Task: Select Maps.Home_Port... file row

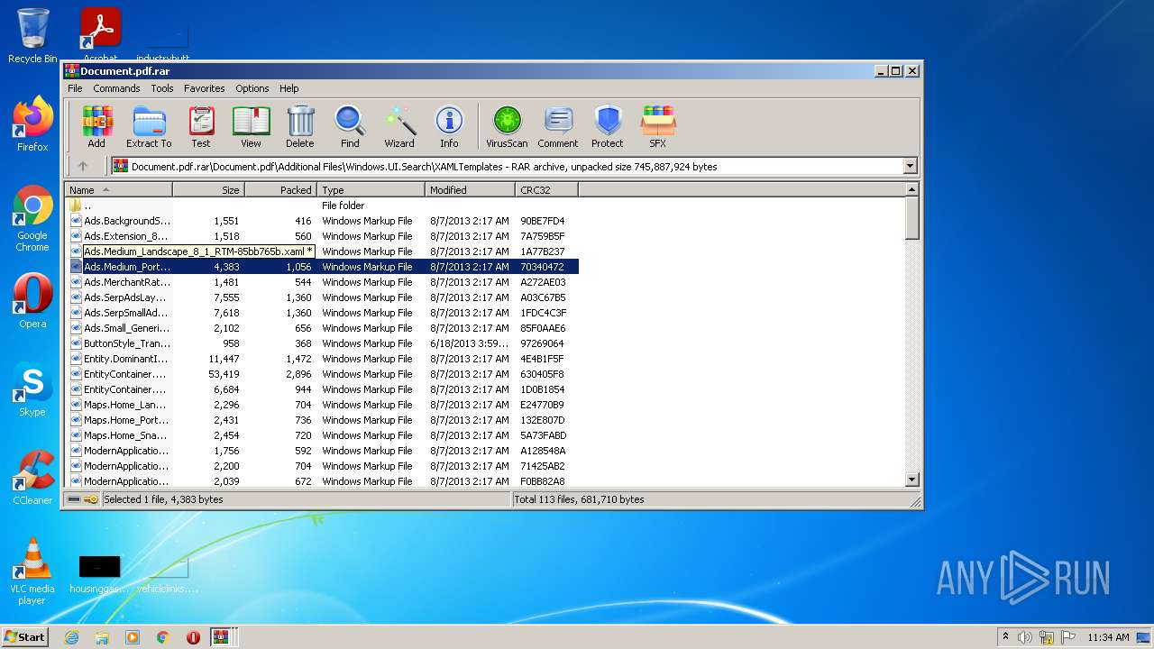Action: click(x=322, y=420)
